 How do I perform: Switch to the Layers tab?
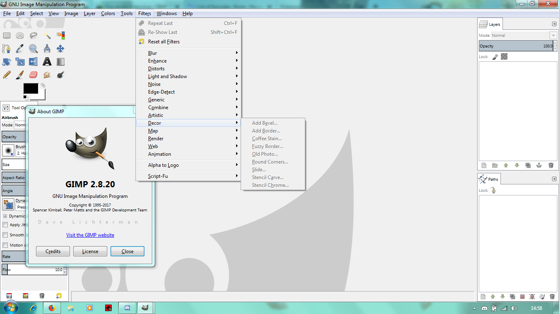point(490,24)
